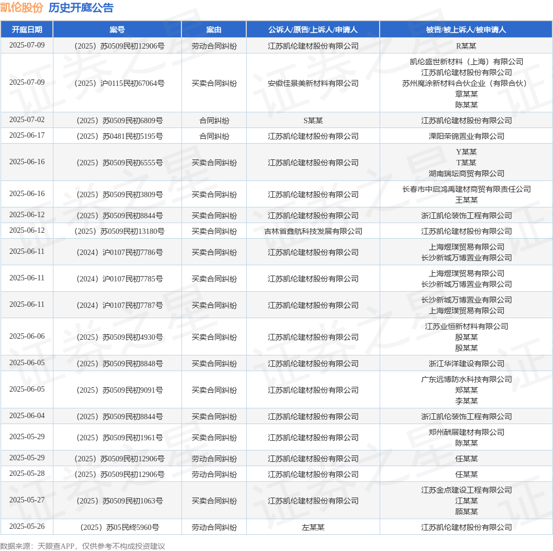
Task: Select case number (2025)苏0509民初1961号
Action: 119,438
